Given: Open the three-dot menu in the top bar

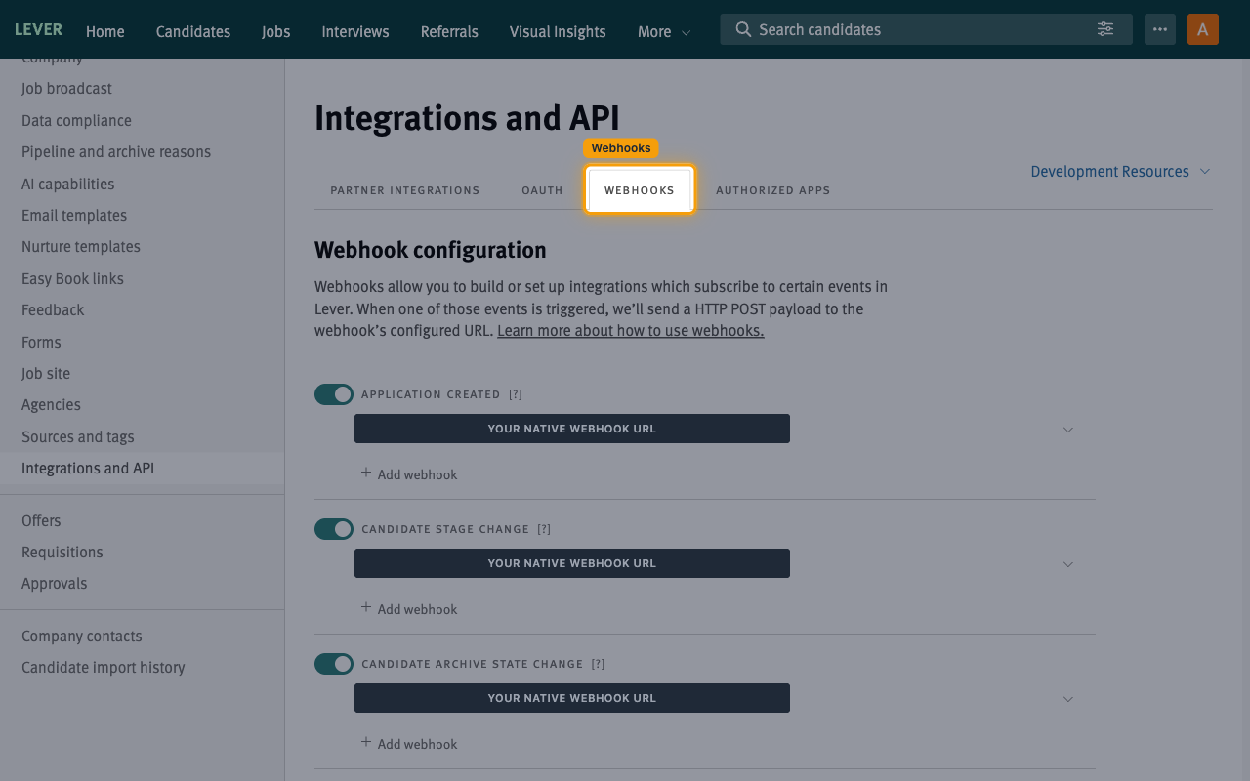Looking at the screenshot, I should point(1160,29).
